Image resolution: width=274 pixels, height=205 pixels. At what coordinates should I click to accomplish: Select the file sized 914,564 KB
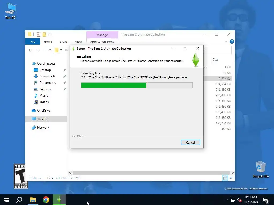tap(223, 84)
